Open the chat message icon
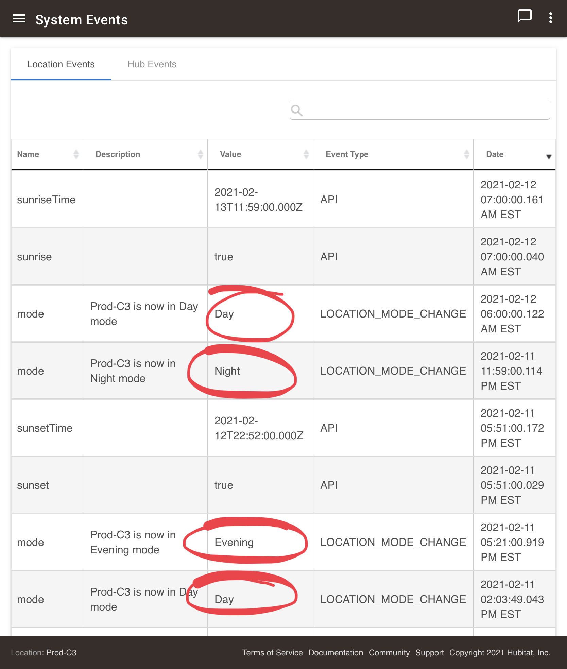Screen dimensions: 567x669 tap(525, 16)
